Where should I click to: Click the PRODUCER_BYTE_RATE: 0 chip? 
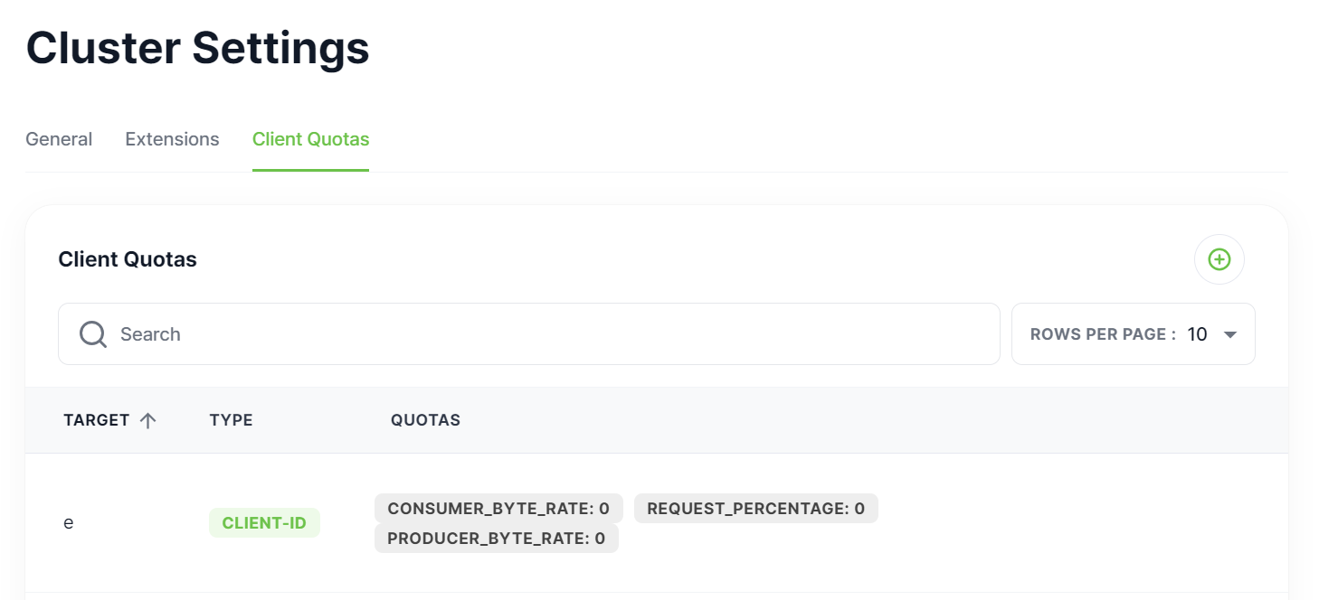click(x=496, y=539)
